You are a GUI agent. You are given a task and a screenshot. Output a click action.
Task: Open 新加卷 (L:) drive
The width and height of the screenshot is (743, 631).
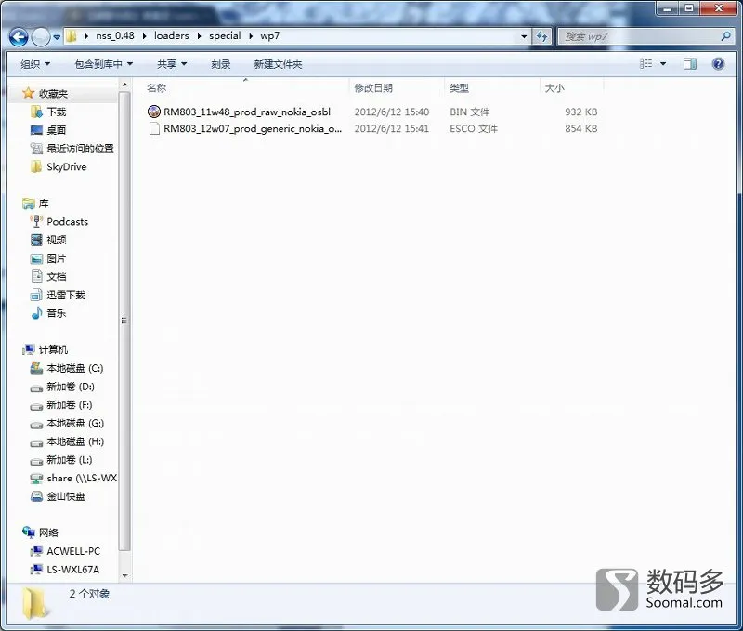tap(69, 460)
